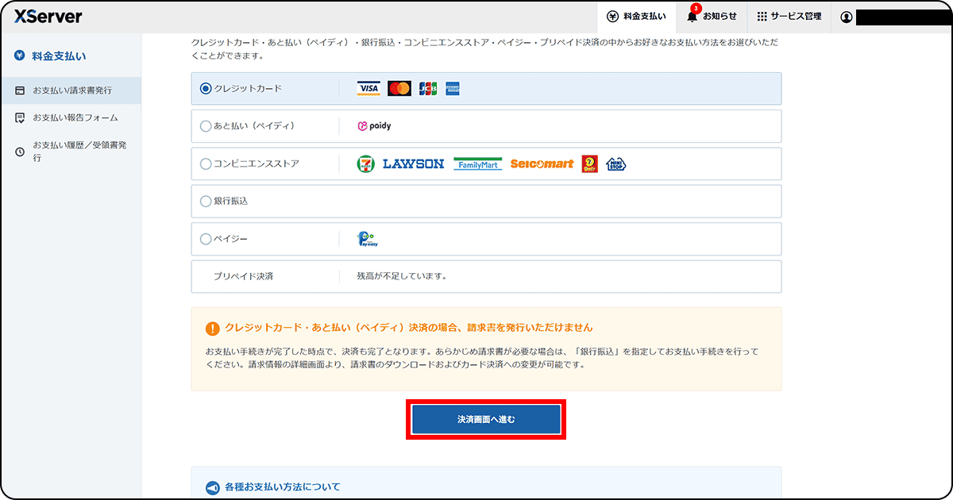Open お支払い報告フォーム in the sidebar

[71, 117]
